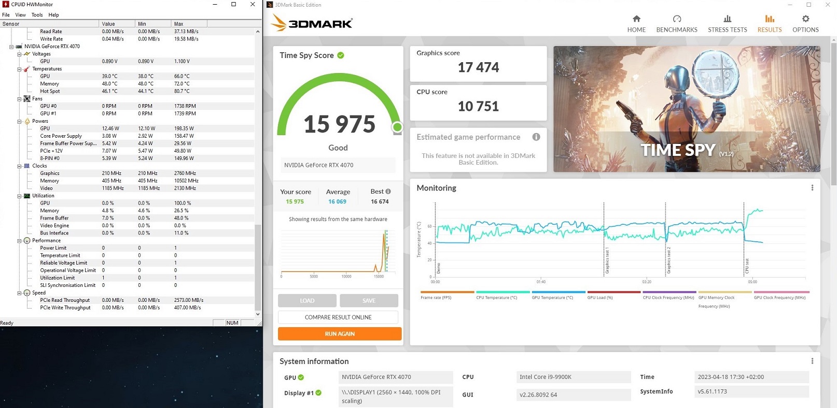Click the LOAD button
This screenshot has height=408, width=837.
[x=307, y=301]
